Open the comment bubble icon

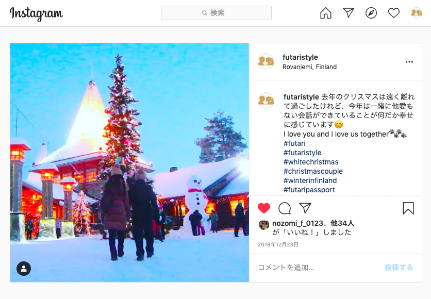[285, 208]
